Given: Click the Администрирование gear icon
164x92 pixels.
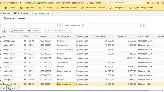Looking at the screenshot, I should point(130,8).
